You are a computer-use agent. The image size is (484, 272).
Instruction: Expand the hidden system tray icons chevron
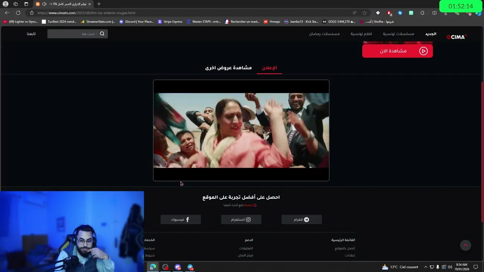[425, 267]
